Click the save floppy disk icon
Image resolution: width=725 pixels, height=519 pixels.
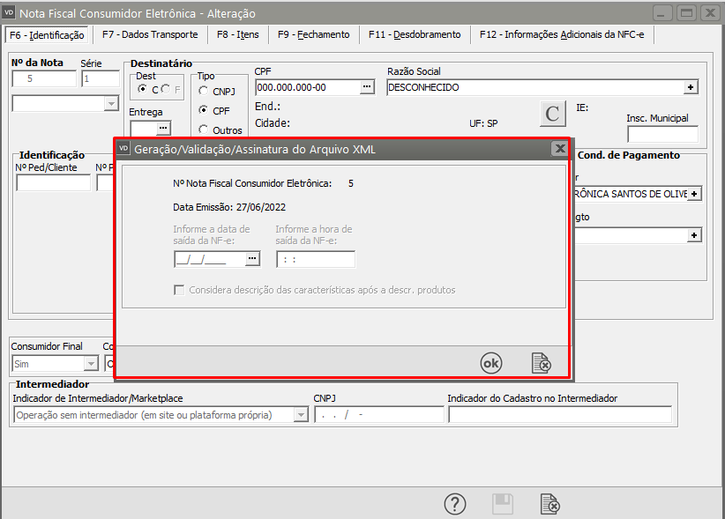(502, 503)
